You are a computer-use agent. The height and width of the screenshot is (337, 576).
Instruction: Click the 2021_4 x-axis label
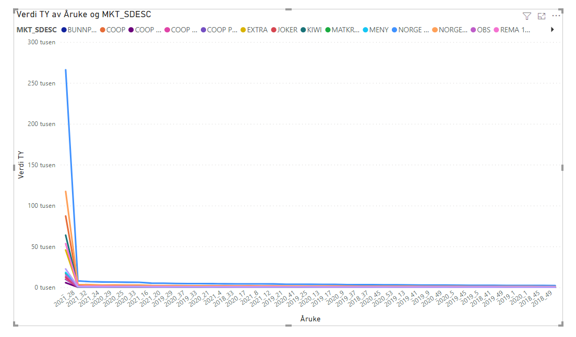pyautogui.click(x=213, y=297)
